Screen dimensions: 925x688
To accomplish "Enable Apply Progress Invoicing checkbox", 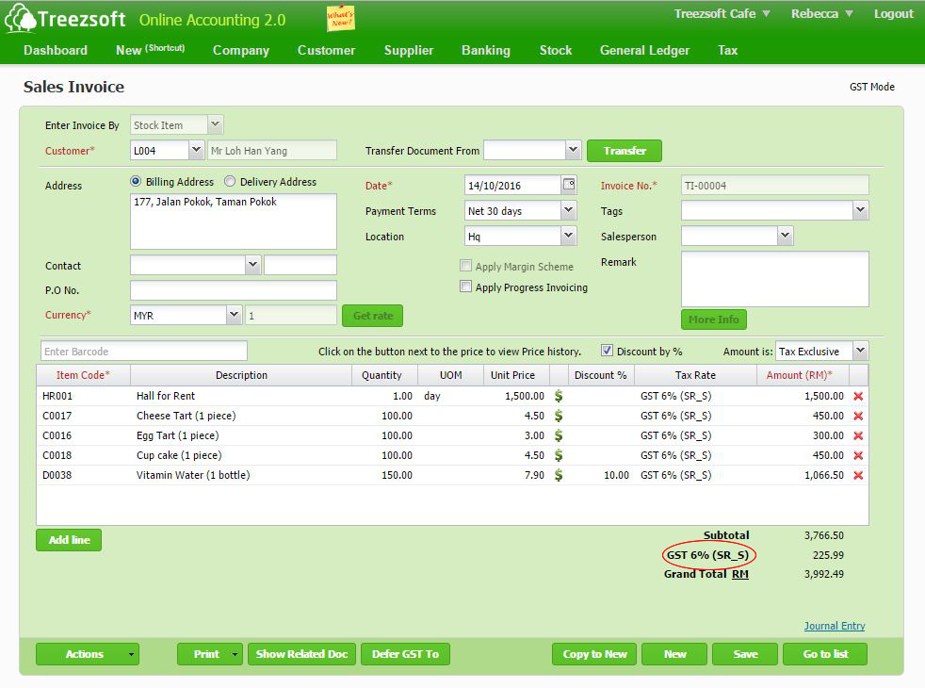I will click(x=465, y=287).
